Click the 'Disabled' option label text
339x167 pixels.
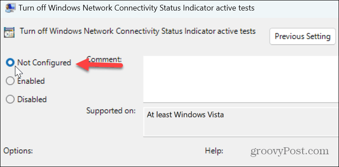(32, 99)
